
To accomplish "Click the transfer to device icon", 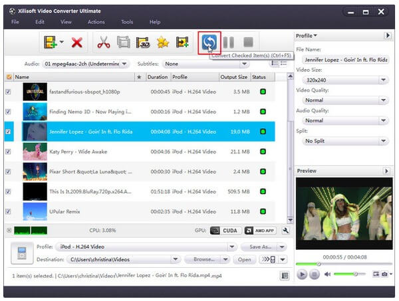I will point(269,259).
